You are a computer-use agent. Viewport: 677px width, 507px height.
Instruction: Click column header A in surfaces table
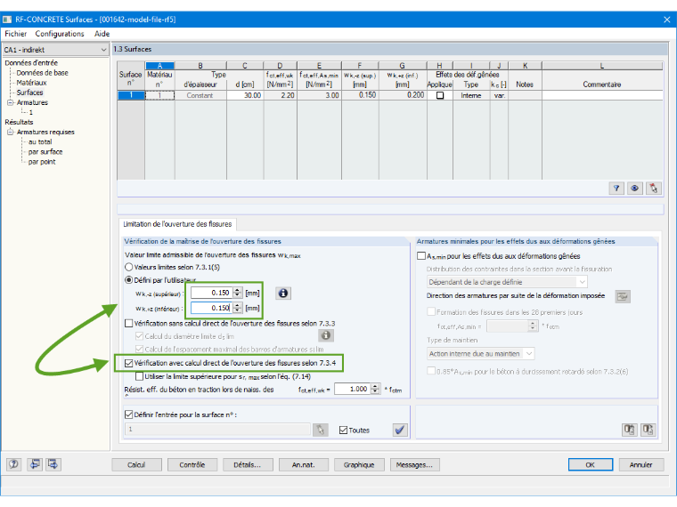159,66
